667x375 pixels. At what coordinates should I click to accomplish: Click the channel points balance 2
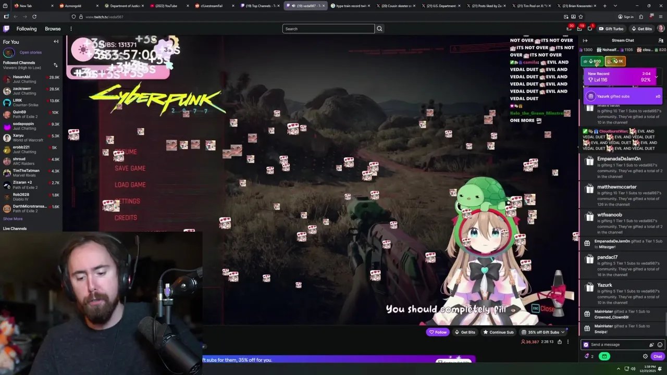(589, 357)
